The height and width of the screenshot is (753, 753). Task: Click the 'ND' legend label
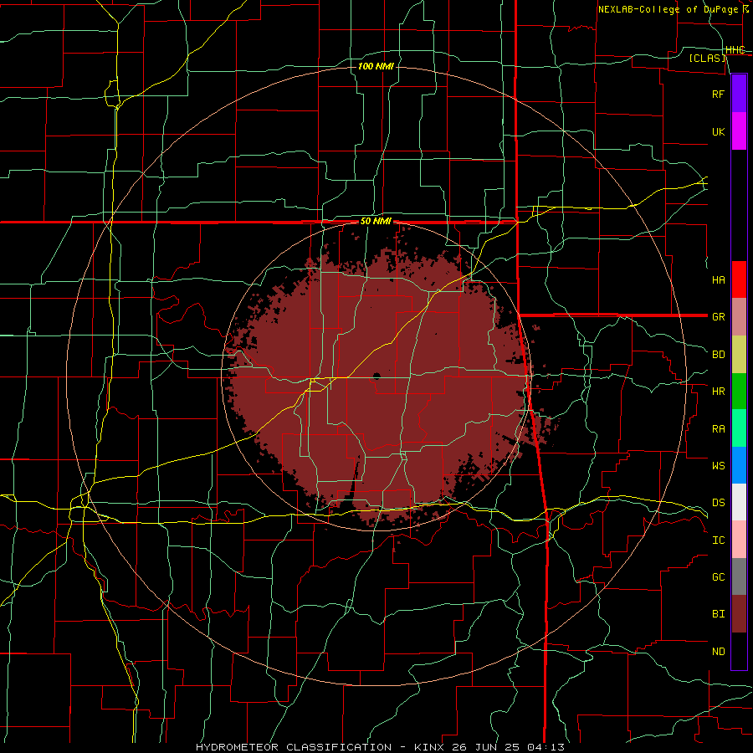[719, 652]
